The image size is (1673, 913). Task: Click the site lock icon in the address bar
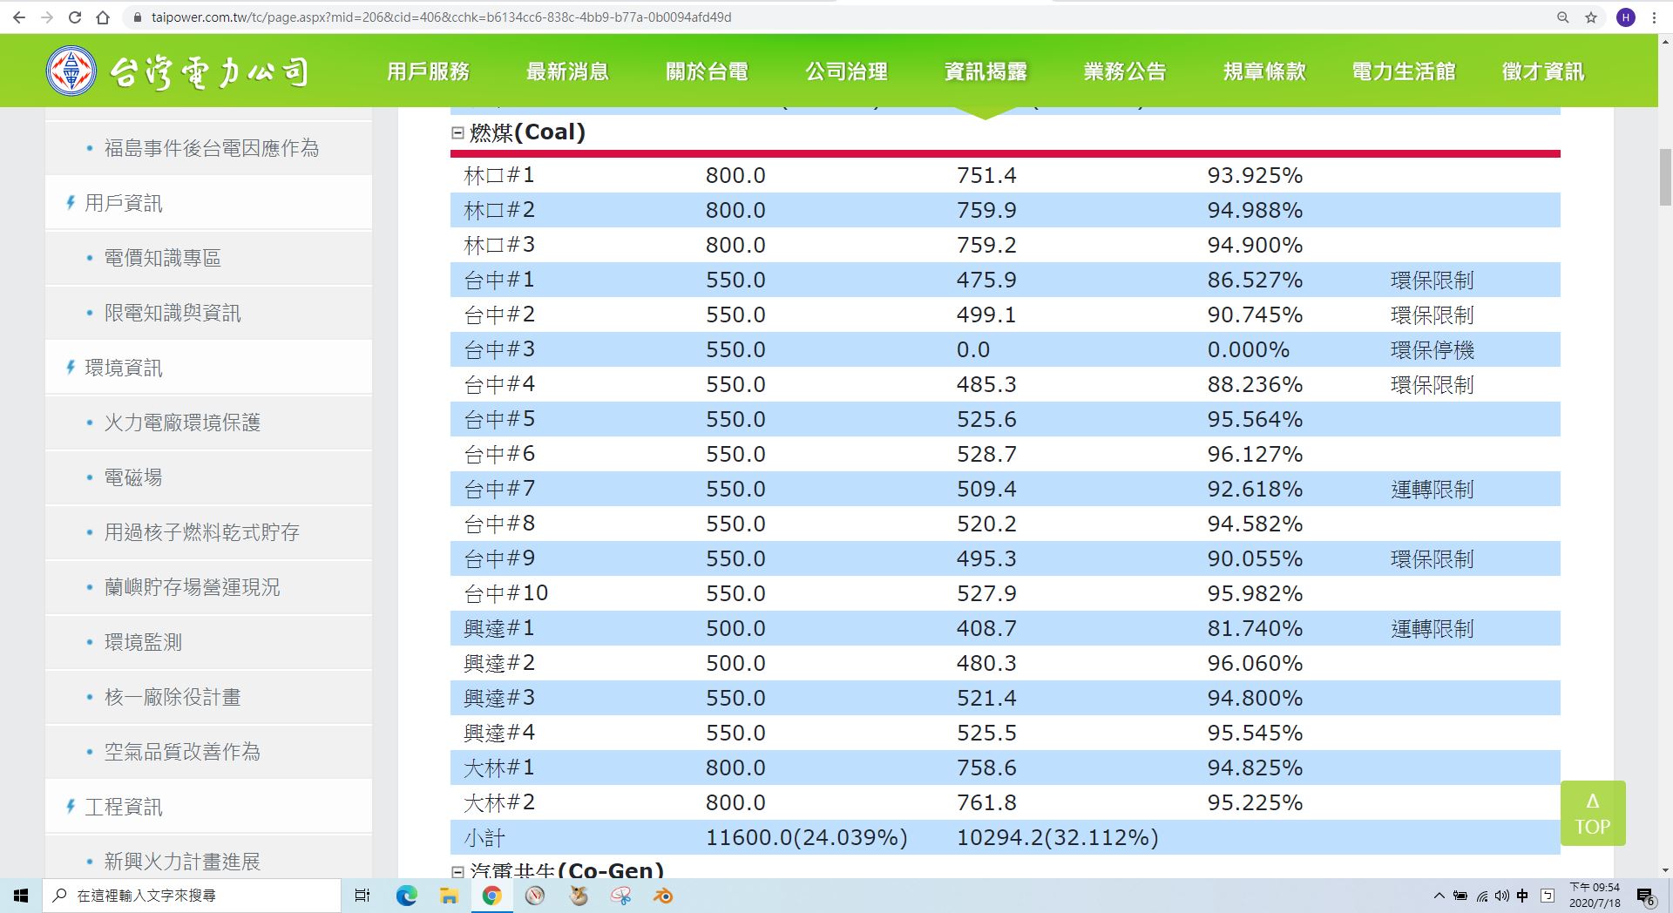pyautogui.click(x=137, y=17)
